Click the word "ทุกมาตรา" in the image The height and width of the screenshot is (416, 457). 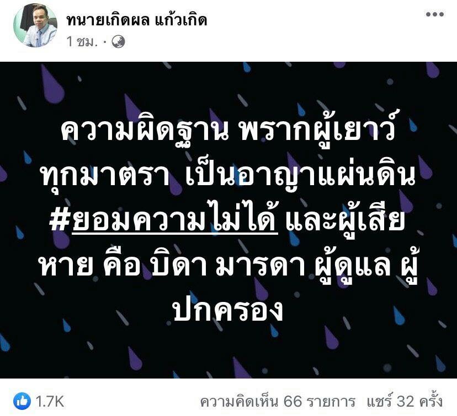point(105,176)
